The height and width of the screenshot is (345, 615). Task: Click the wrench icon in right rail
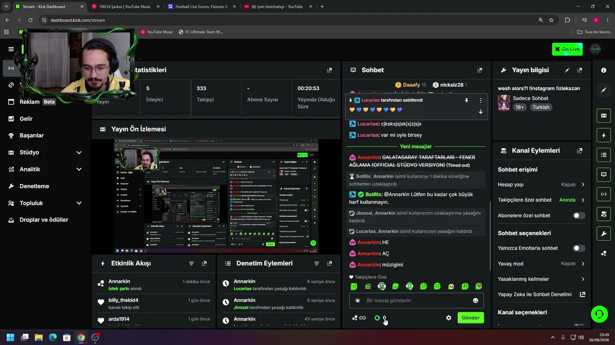[x=603, y=233]
